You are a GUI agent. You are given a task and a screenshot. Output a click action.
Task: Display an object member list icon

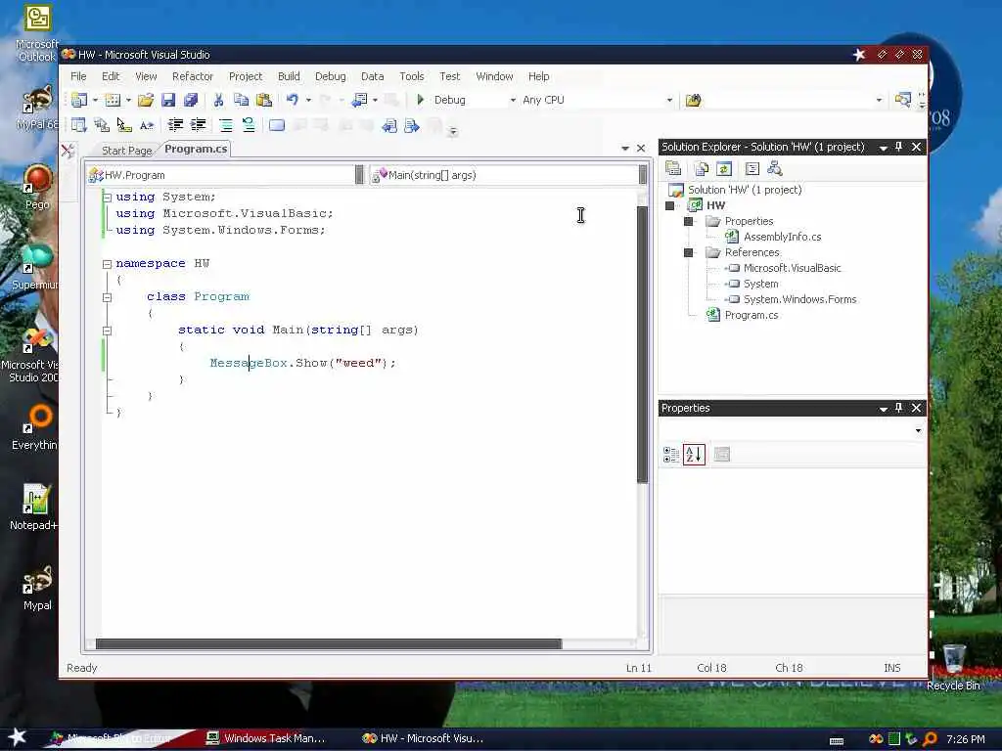[x=79, y=125]
